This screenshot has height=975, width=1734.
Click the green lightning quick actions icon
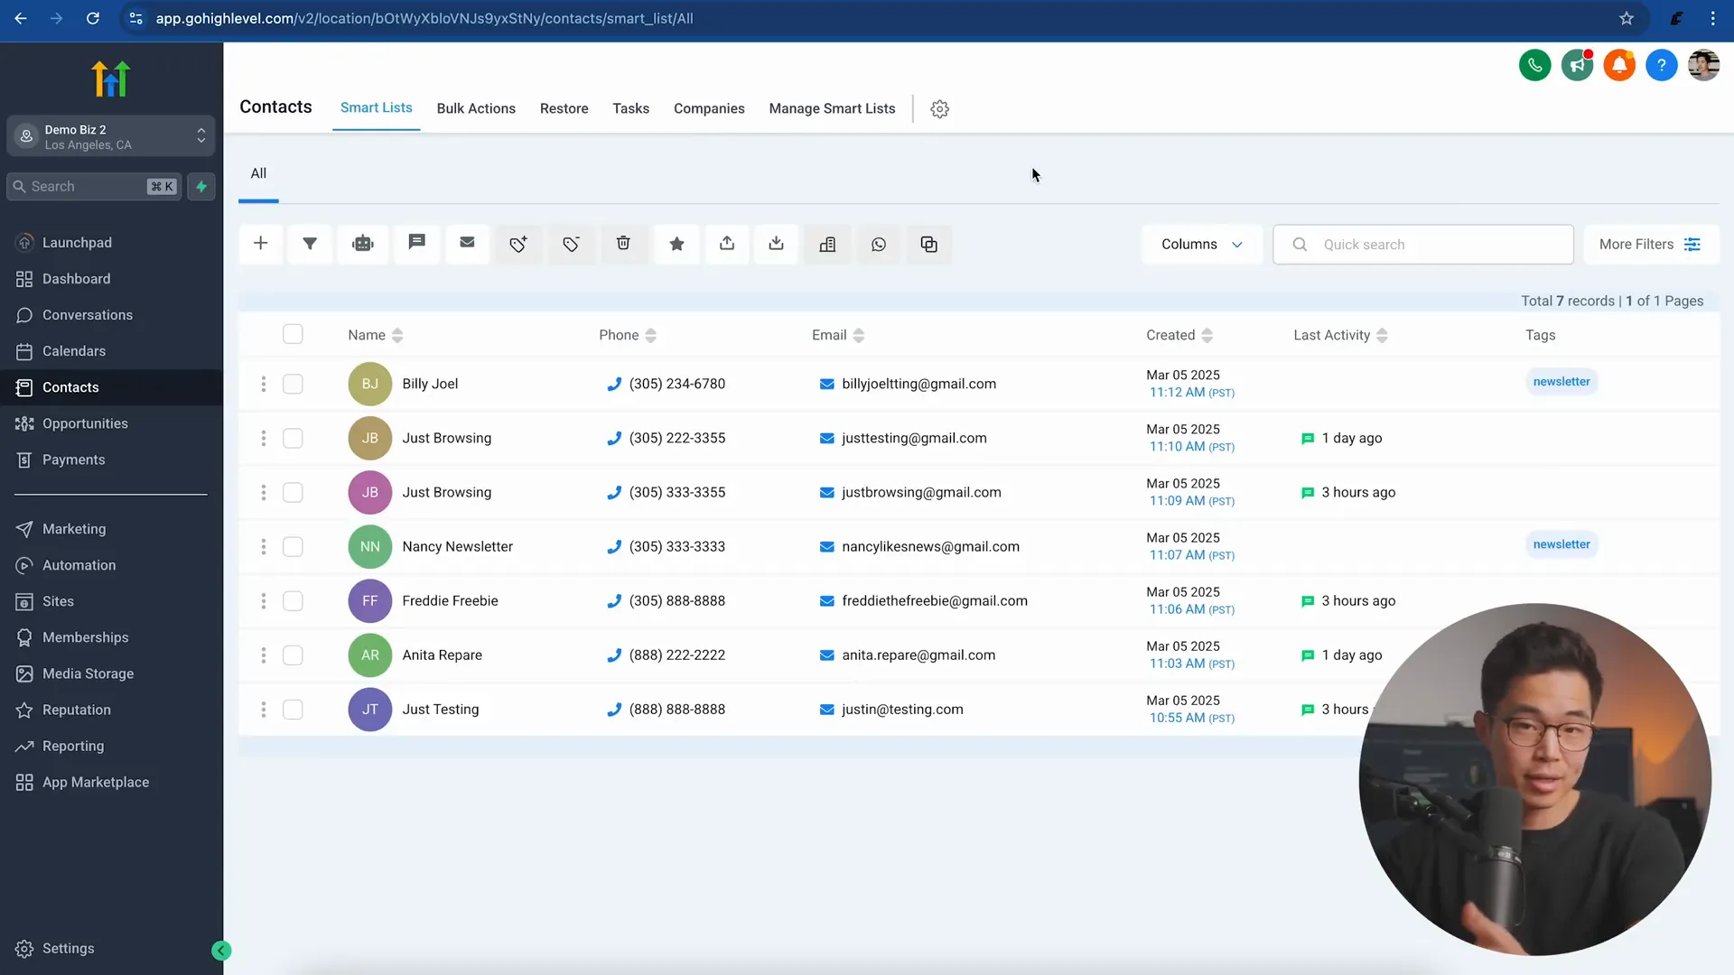click(x=201, y=187)
